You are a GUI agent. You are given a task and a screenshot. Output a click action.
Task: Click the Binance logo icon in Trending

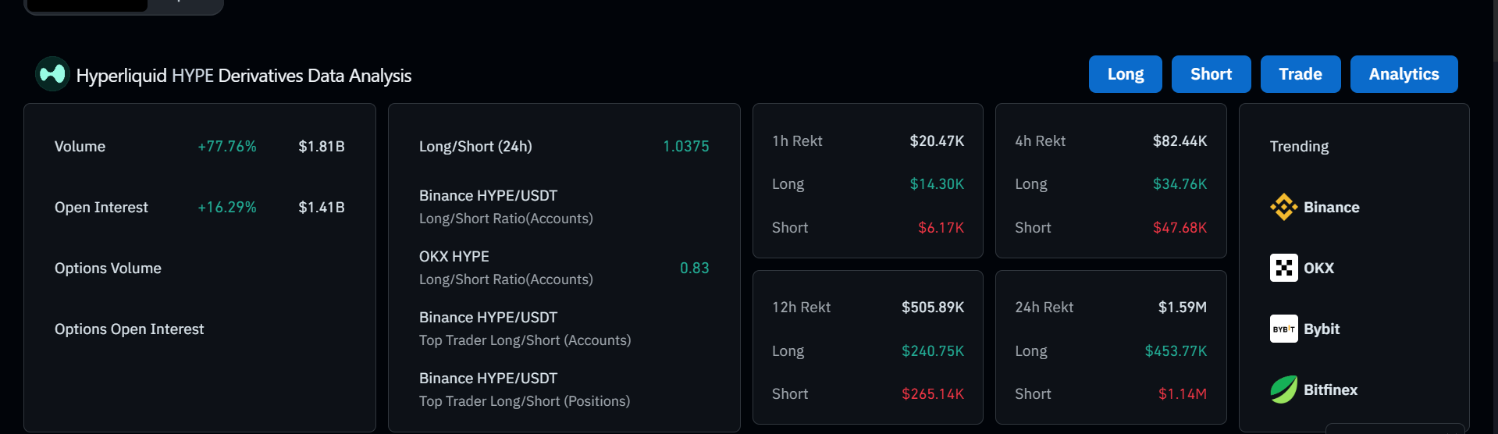(1283, 207)
